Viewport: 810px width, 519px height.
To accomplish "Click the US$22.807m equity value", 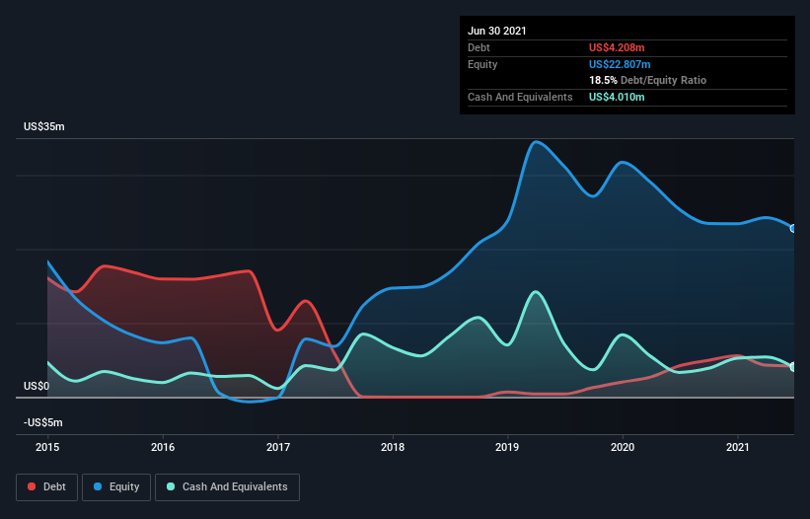I will (620, 64).
